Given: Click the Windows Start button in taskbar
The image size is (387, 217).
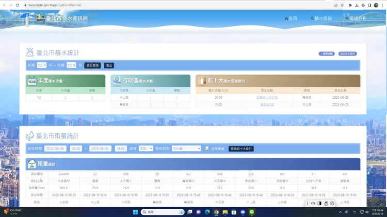Looking at the screenshot, I should pos(136,212).
